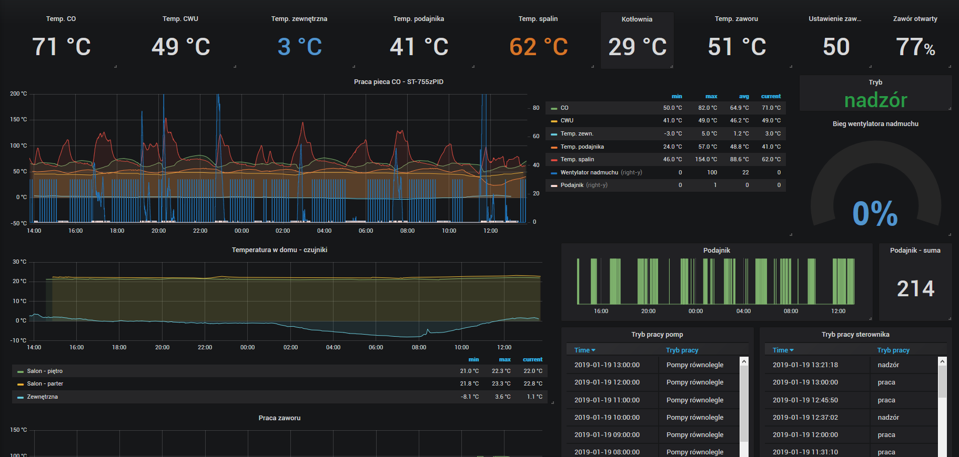Open Podajnik - suma panel menu
959x457 pixels.
click(915, 251)
